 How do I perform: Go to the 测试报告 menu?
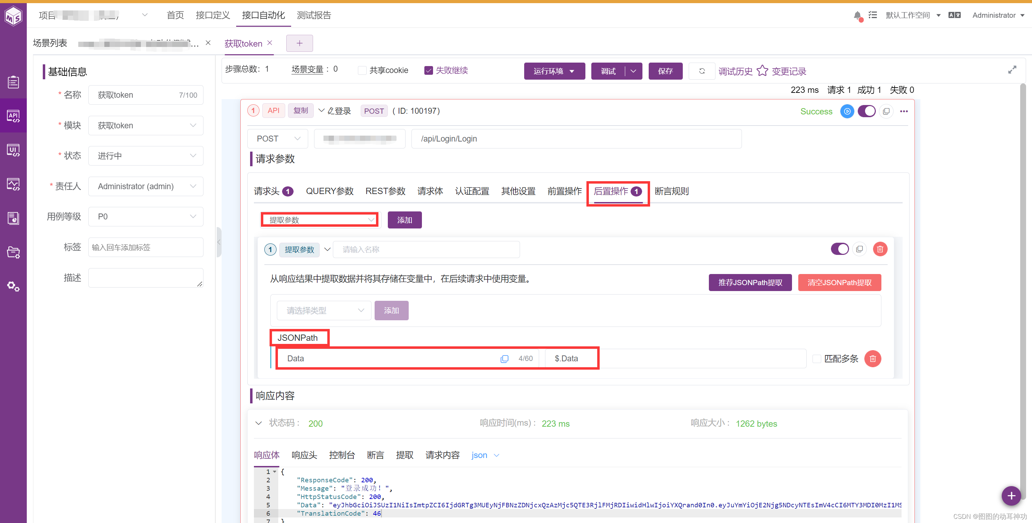pos(314,15)
